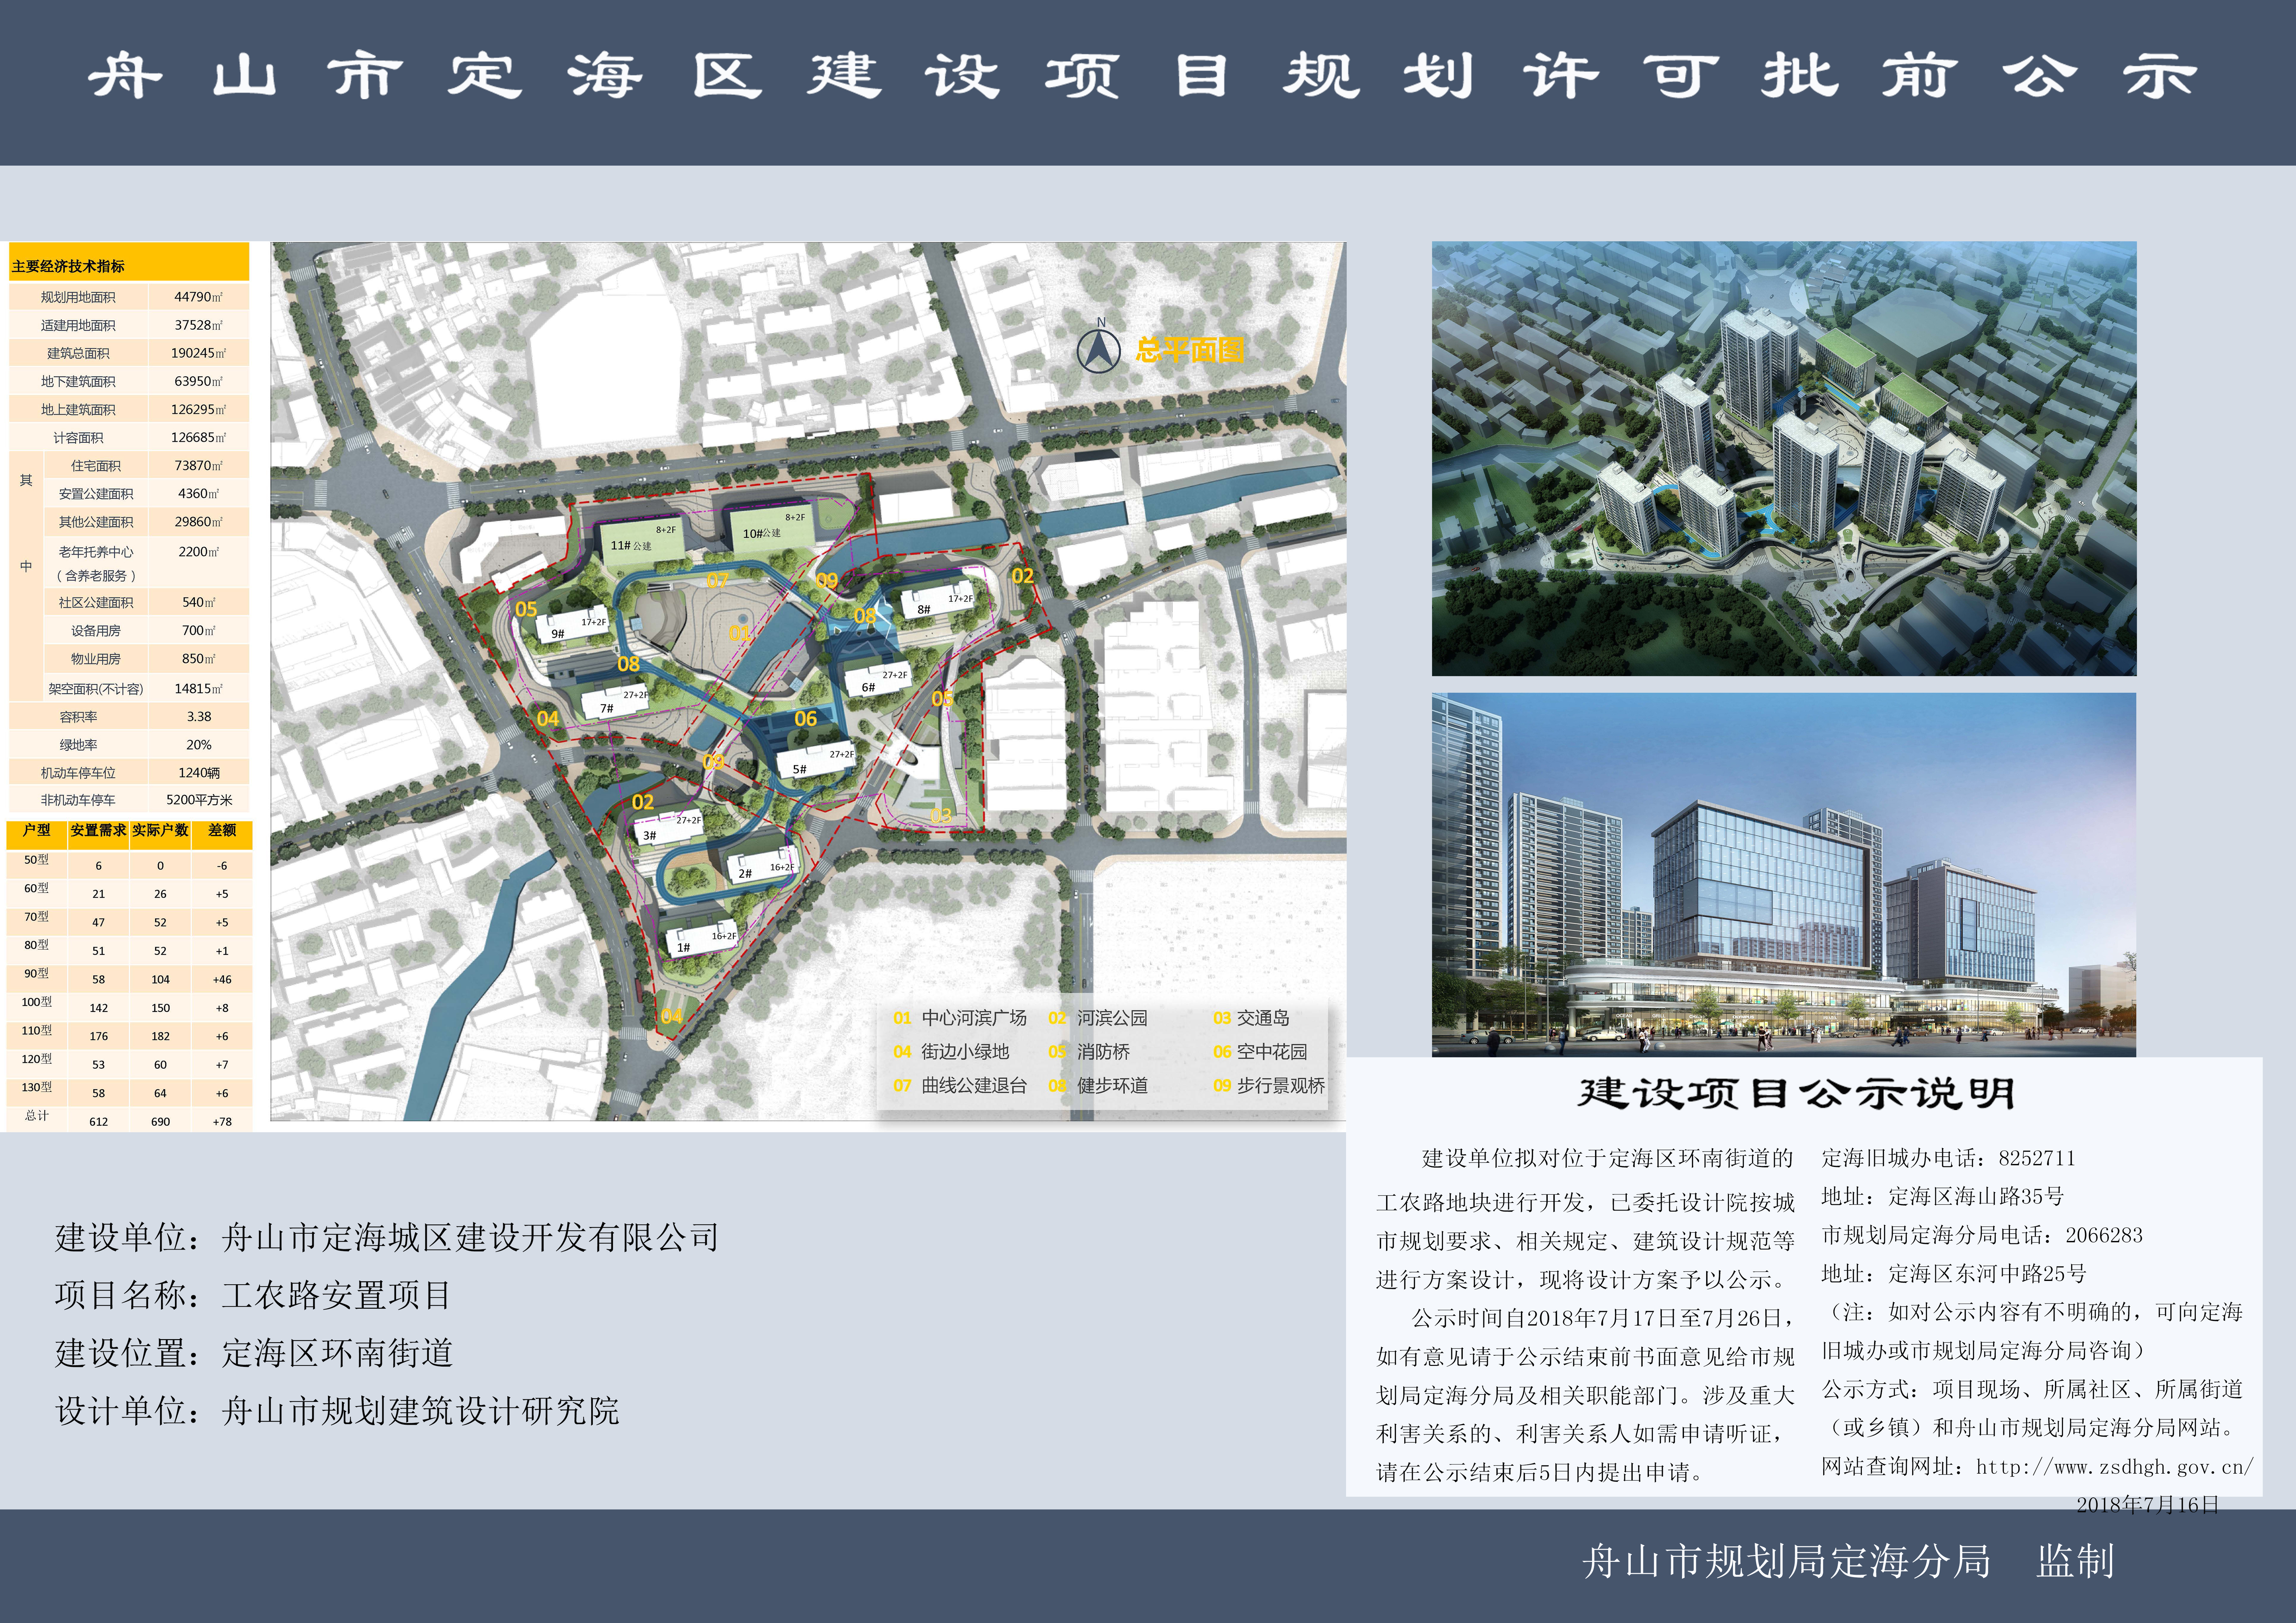This screenshot has height=1623, width=2296.
Task: Click the 差额 column header
Action: click(222, 831)
